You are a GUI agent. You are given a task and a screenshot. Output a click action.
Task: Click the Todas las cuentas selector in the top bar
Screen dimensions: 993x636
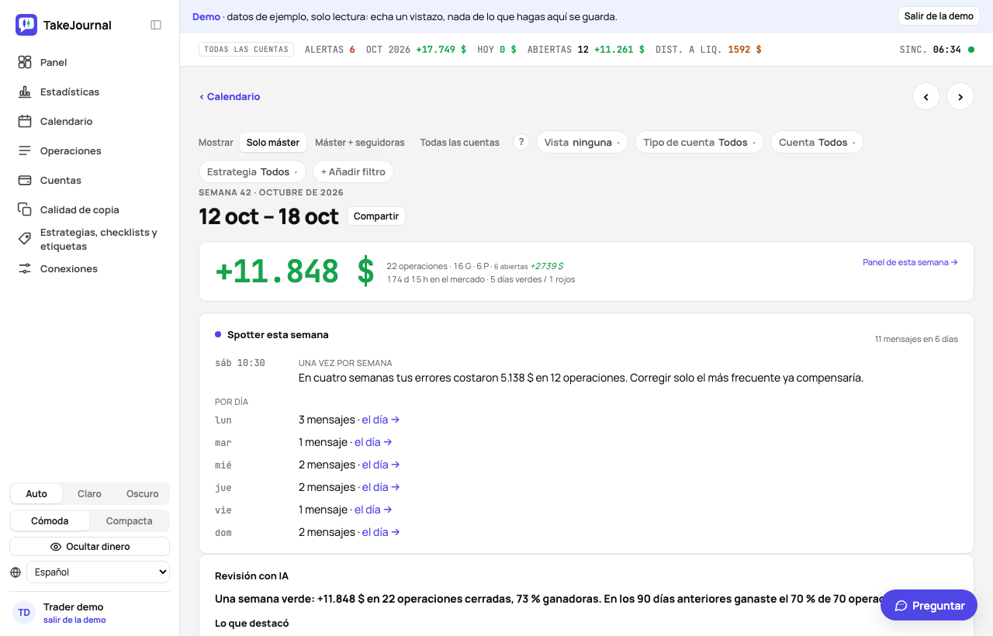[246, 50]
